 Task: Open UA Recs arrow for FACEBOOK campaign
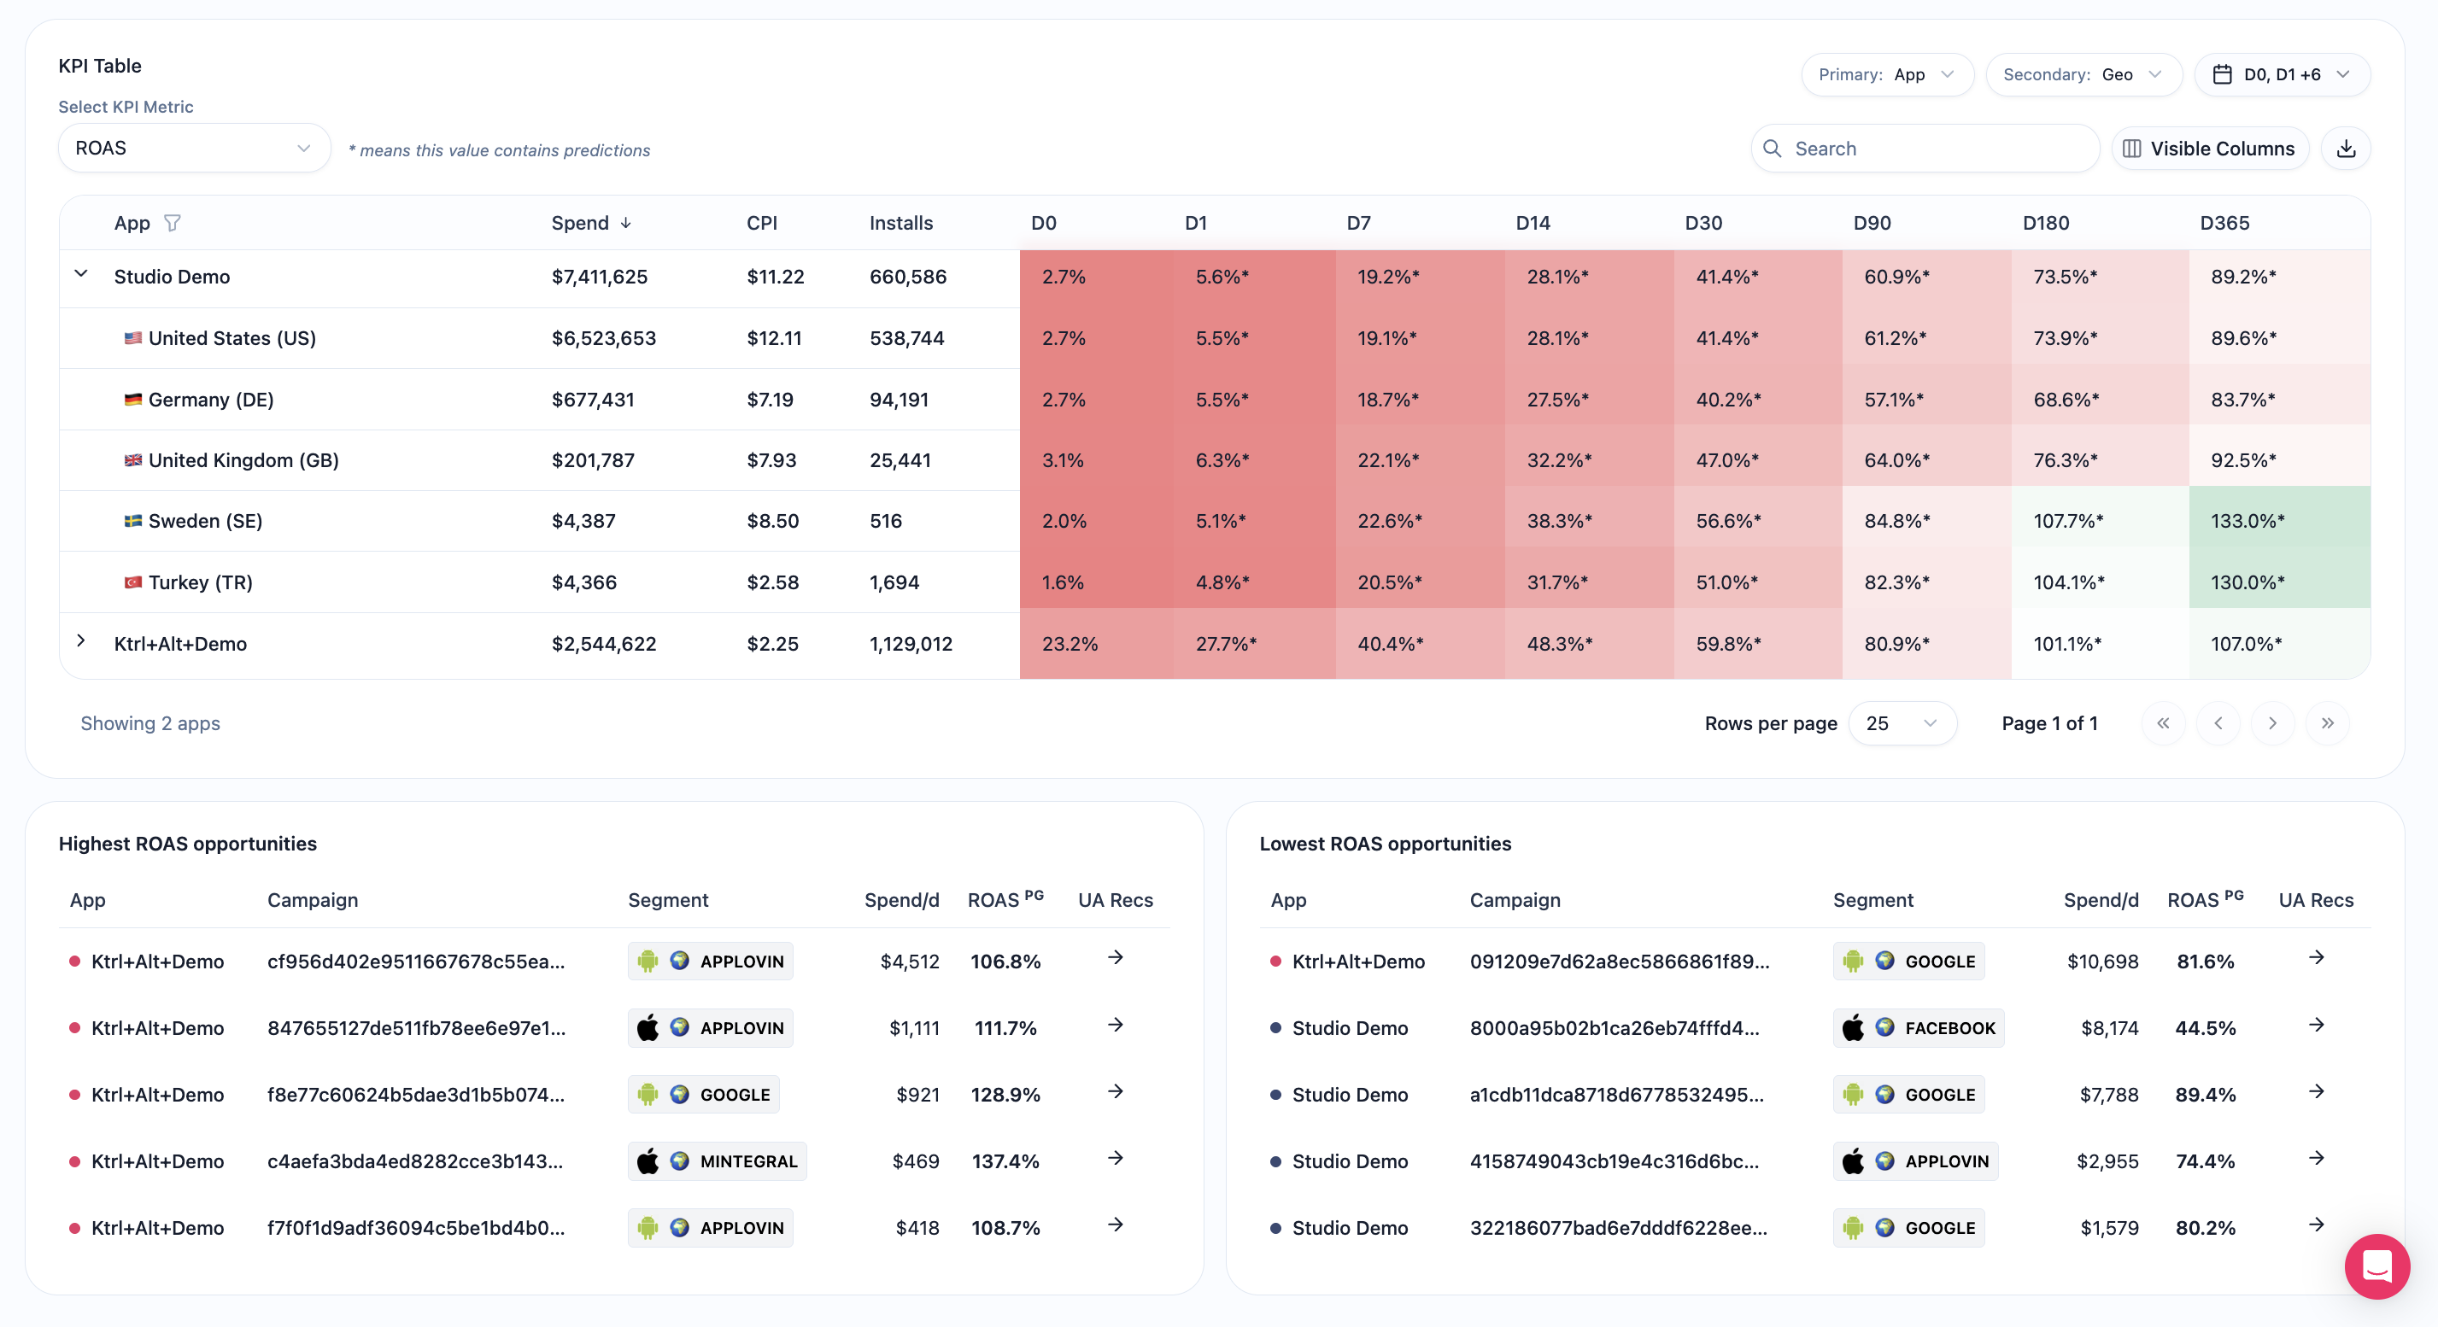[x=2316, y=1026]
